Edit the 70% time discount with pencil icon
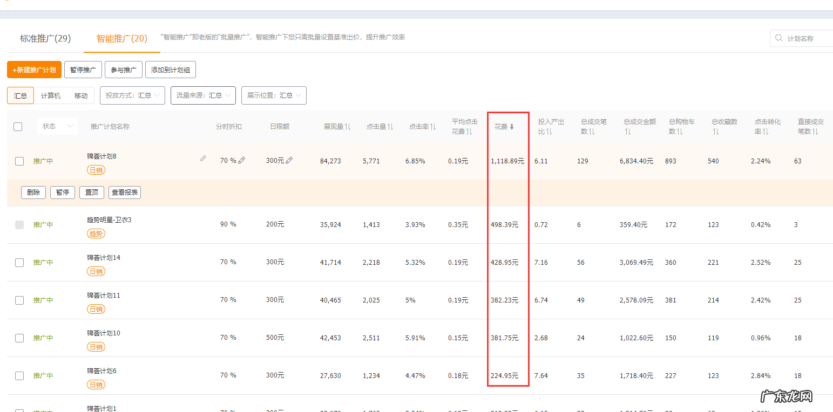833x412 pixels. click(241, 160)
